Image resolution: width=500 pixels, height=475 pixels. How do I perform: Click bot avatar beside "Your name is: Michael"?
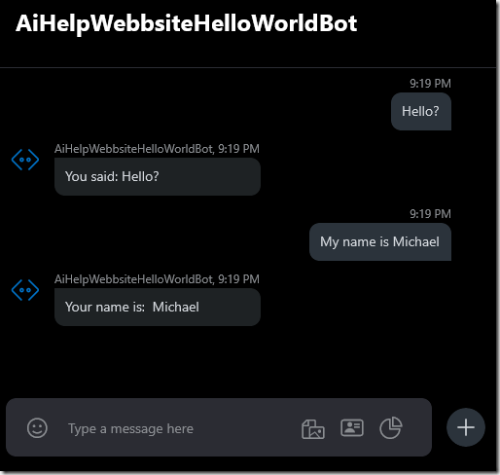tap(25, 290)
